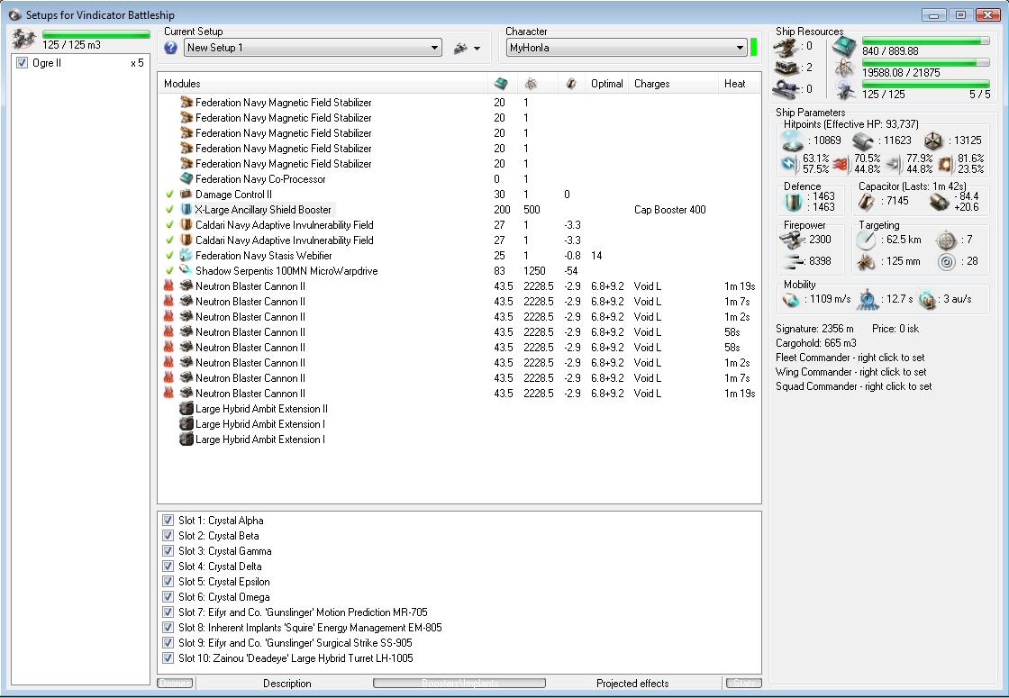Click the capacitor use column header icon

571,84
